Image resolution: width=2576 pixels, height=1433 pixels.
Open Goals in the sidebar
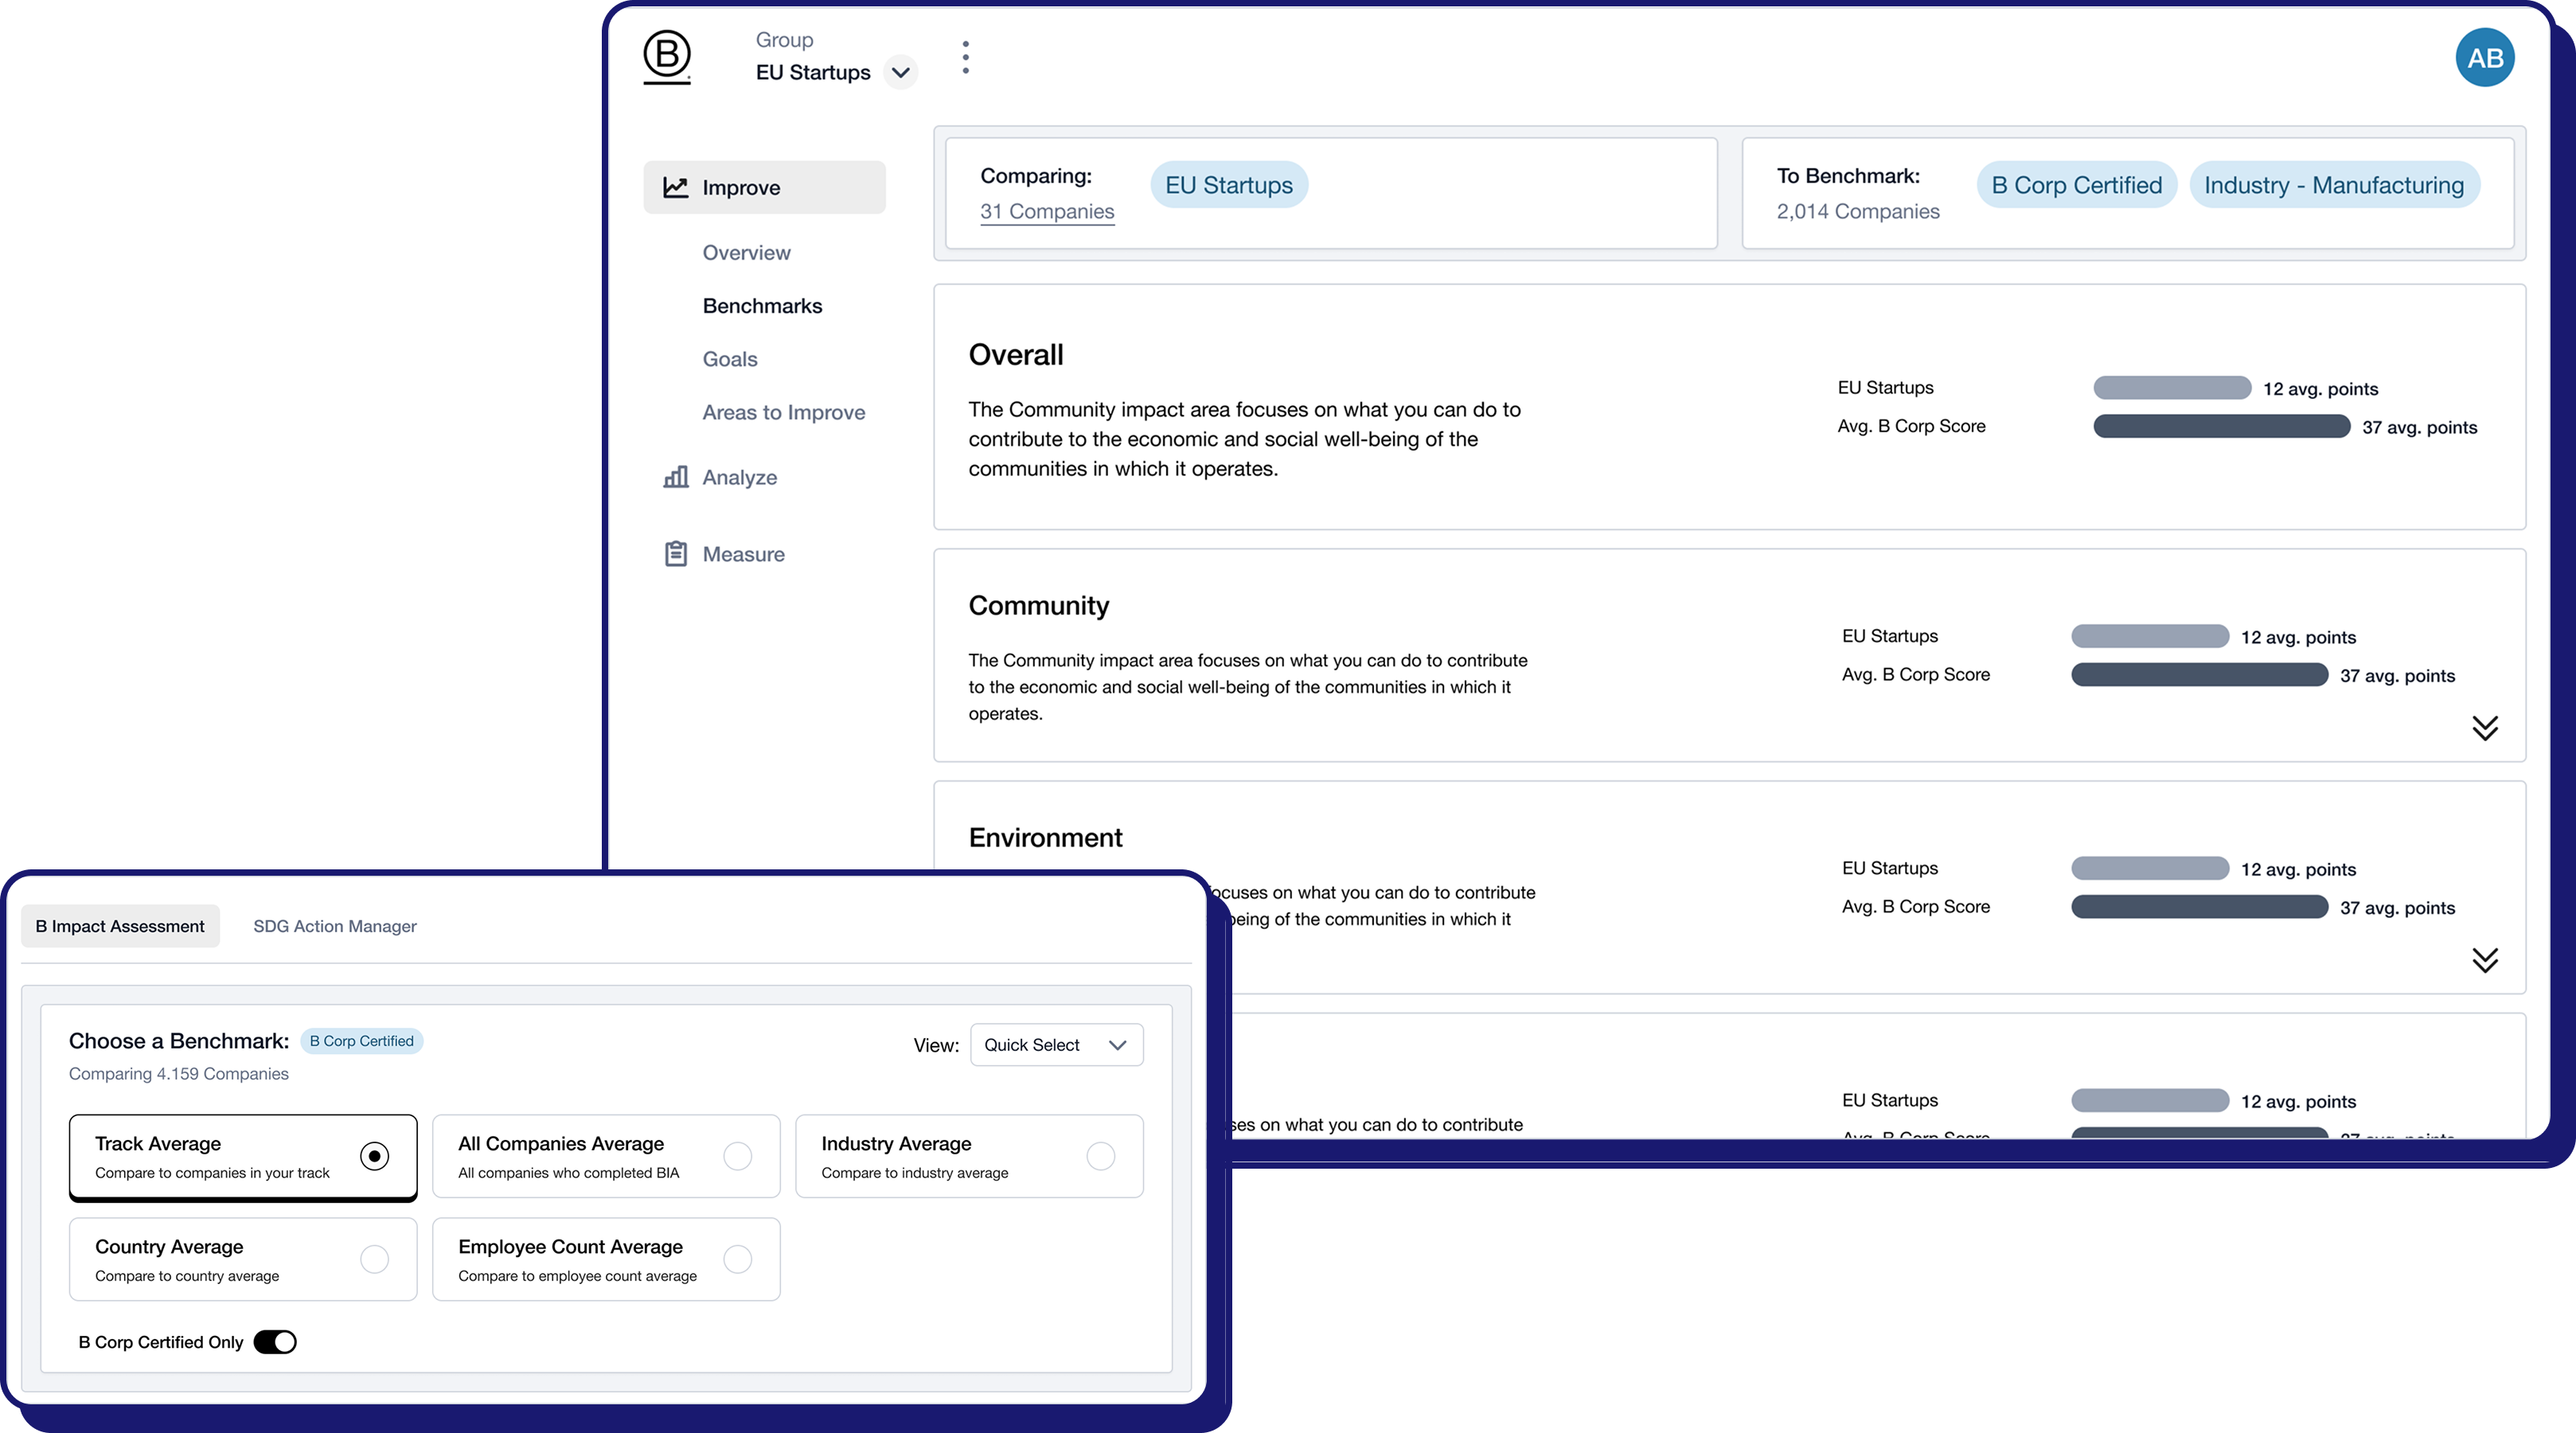[x=729, y=359]
